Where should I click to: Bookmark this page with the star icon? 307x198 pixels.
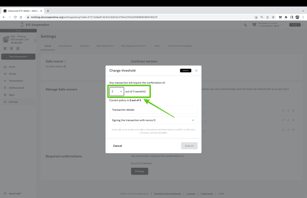click(274, 17)
